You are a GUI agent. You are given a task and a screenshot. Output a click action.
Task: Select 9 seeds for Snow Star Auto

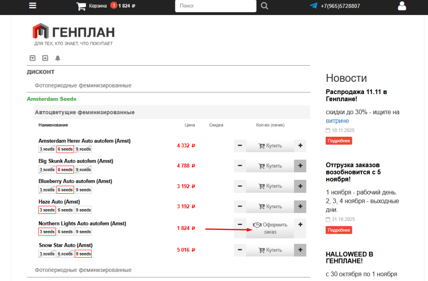point(83,254)
